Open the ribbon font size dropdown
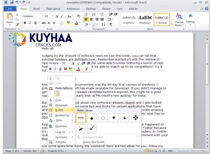The width and height of the screenshot is (210, 154). point(52,16)
